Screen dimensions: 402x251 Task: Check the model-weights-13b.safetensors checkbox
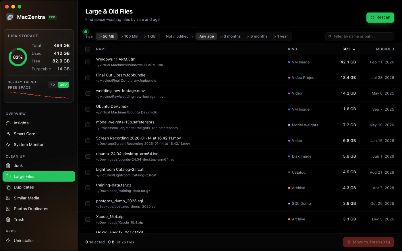[88, 125]
